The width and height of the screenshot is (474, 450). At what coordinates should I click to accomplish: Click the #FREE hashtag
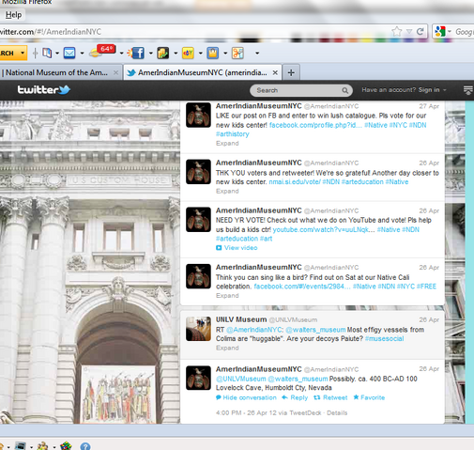(426, 287)
